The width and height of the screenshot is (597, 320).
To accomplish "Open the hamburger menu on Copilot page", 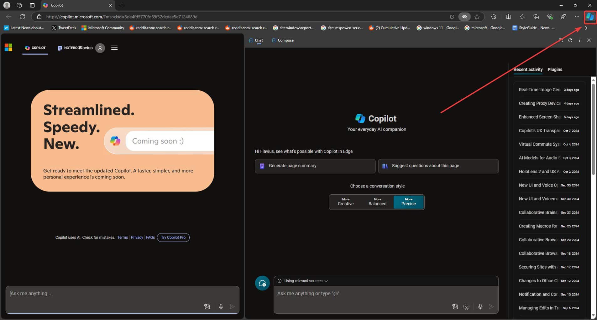I will pos(114,48).
